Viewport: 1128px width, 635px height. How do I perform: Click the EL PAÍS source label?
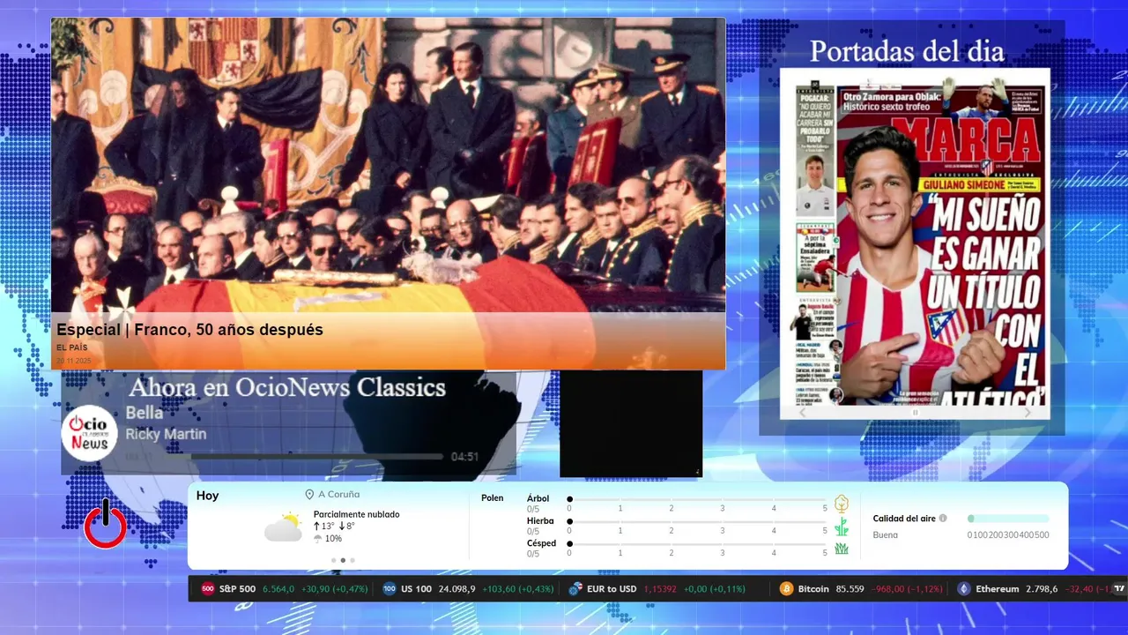[x=72, y=347]
